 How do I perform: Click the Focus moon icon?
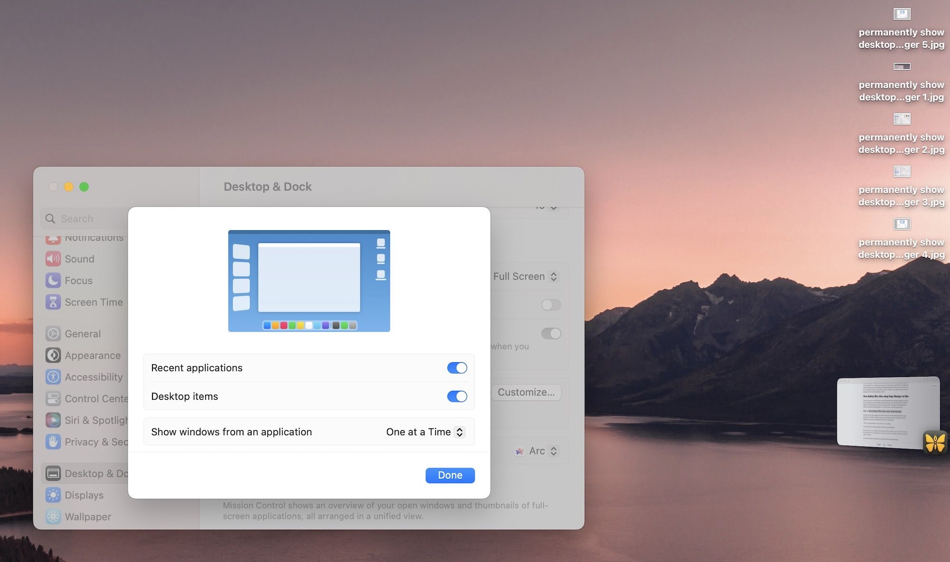[x=53, y=281]
